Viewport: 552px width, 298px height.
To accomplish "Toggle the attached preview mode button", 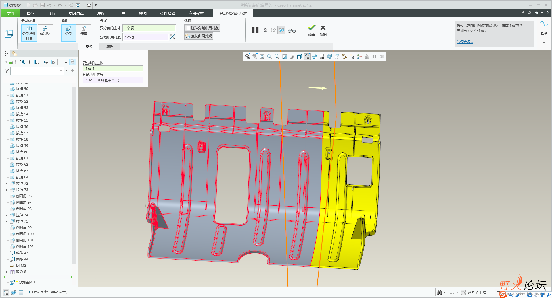I will click(x=281, y=30).
